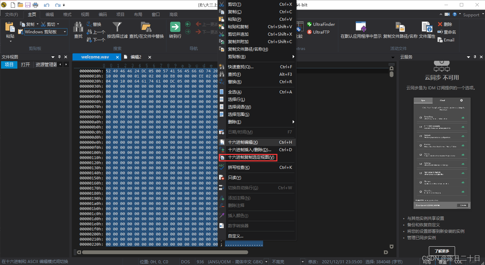This screenshot has height=265, width=485.
Task: Click the 复制 (Copy) button in ribbon
Action: click(x=27, y=24)
